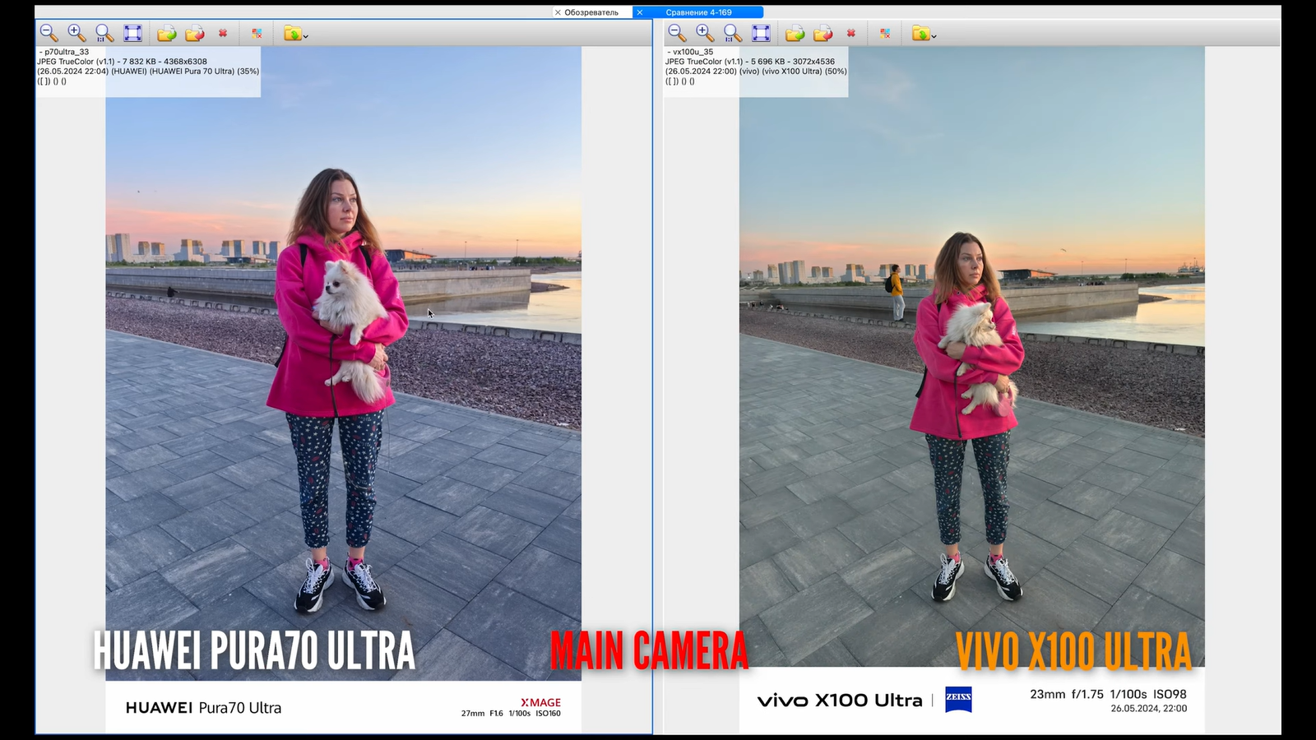Open folder dropdown arrow in right toolbar
Viewport: 1316px width, 740px height.
[934, 36]
